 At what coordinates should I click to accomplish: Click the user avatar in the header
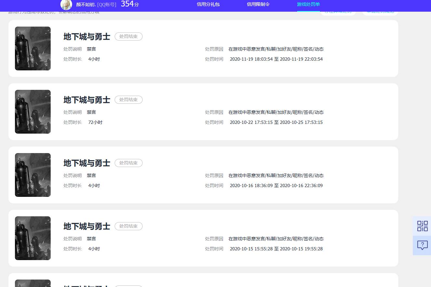66,5
